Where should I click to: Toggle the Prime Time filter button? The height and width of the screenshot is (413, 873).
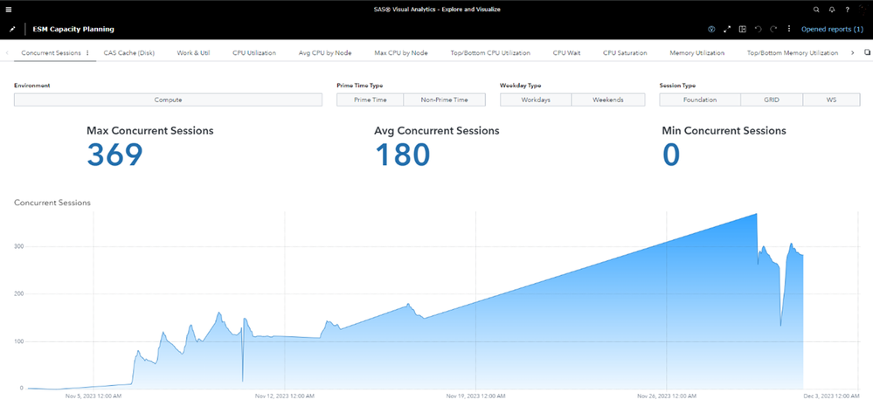coord(371,100)
